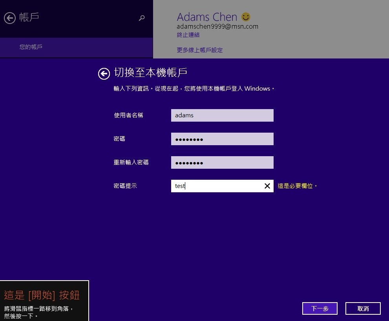Open 更多線上帳戶設定 link
Screen dimensions: 389x321
click(x=199, y=50)
